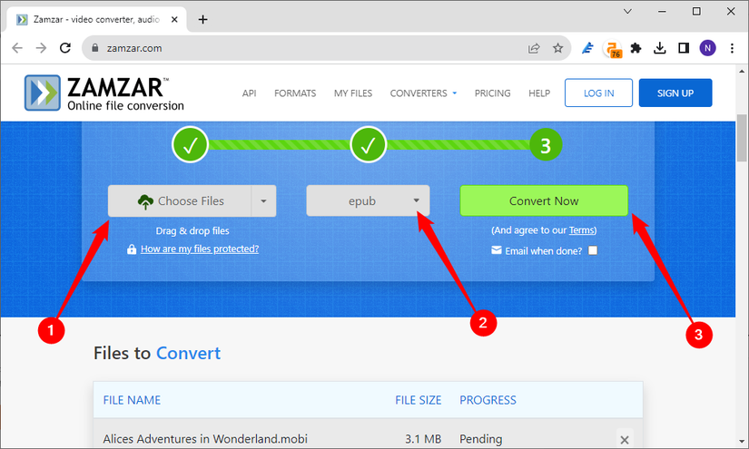Click the Convert Now button
749x449 pixels.
point(544,200)
